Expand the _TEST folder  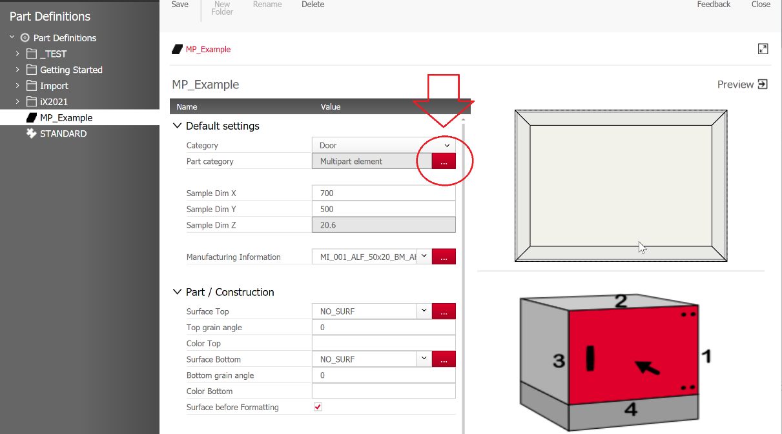pyautogui.click(x=17, y=54)
